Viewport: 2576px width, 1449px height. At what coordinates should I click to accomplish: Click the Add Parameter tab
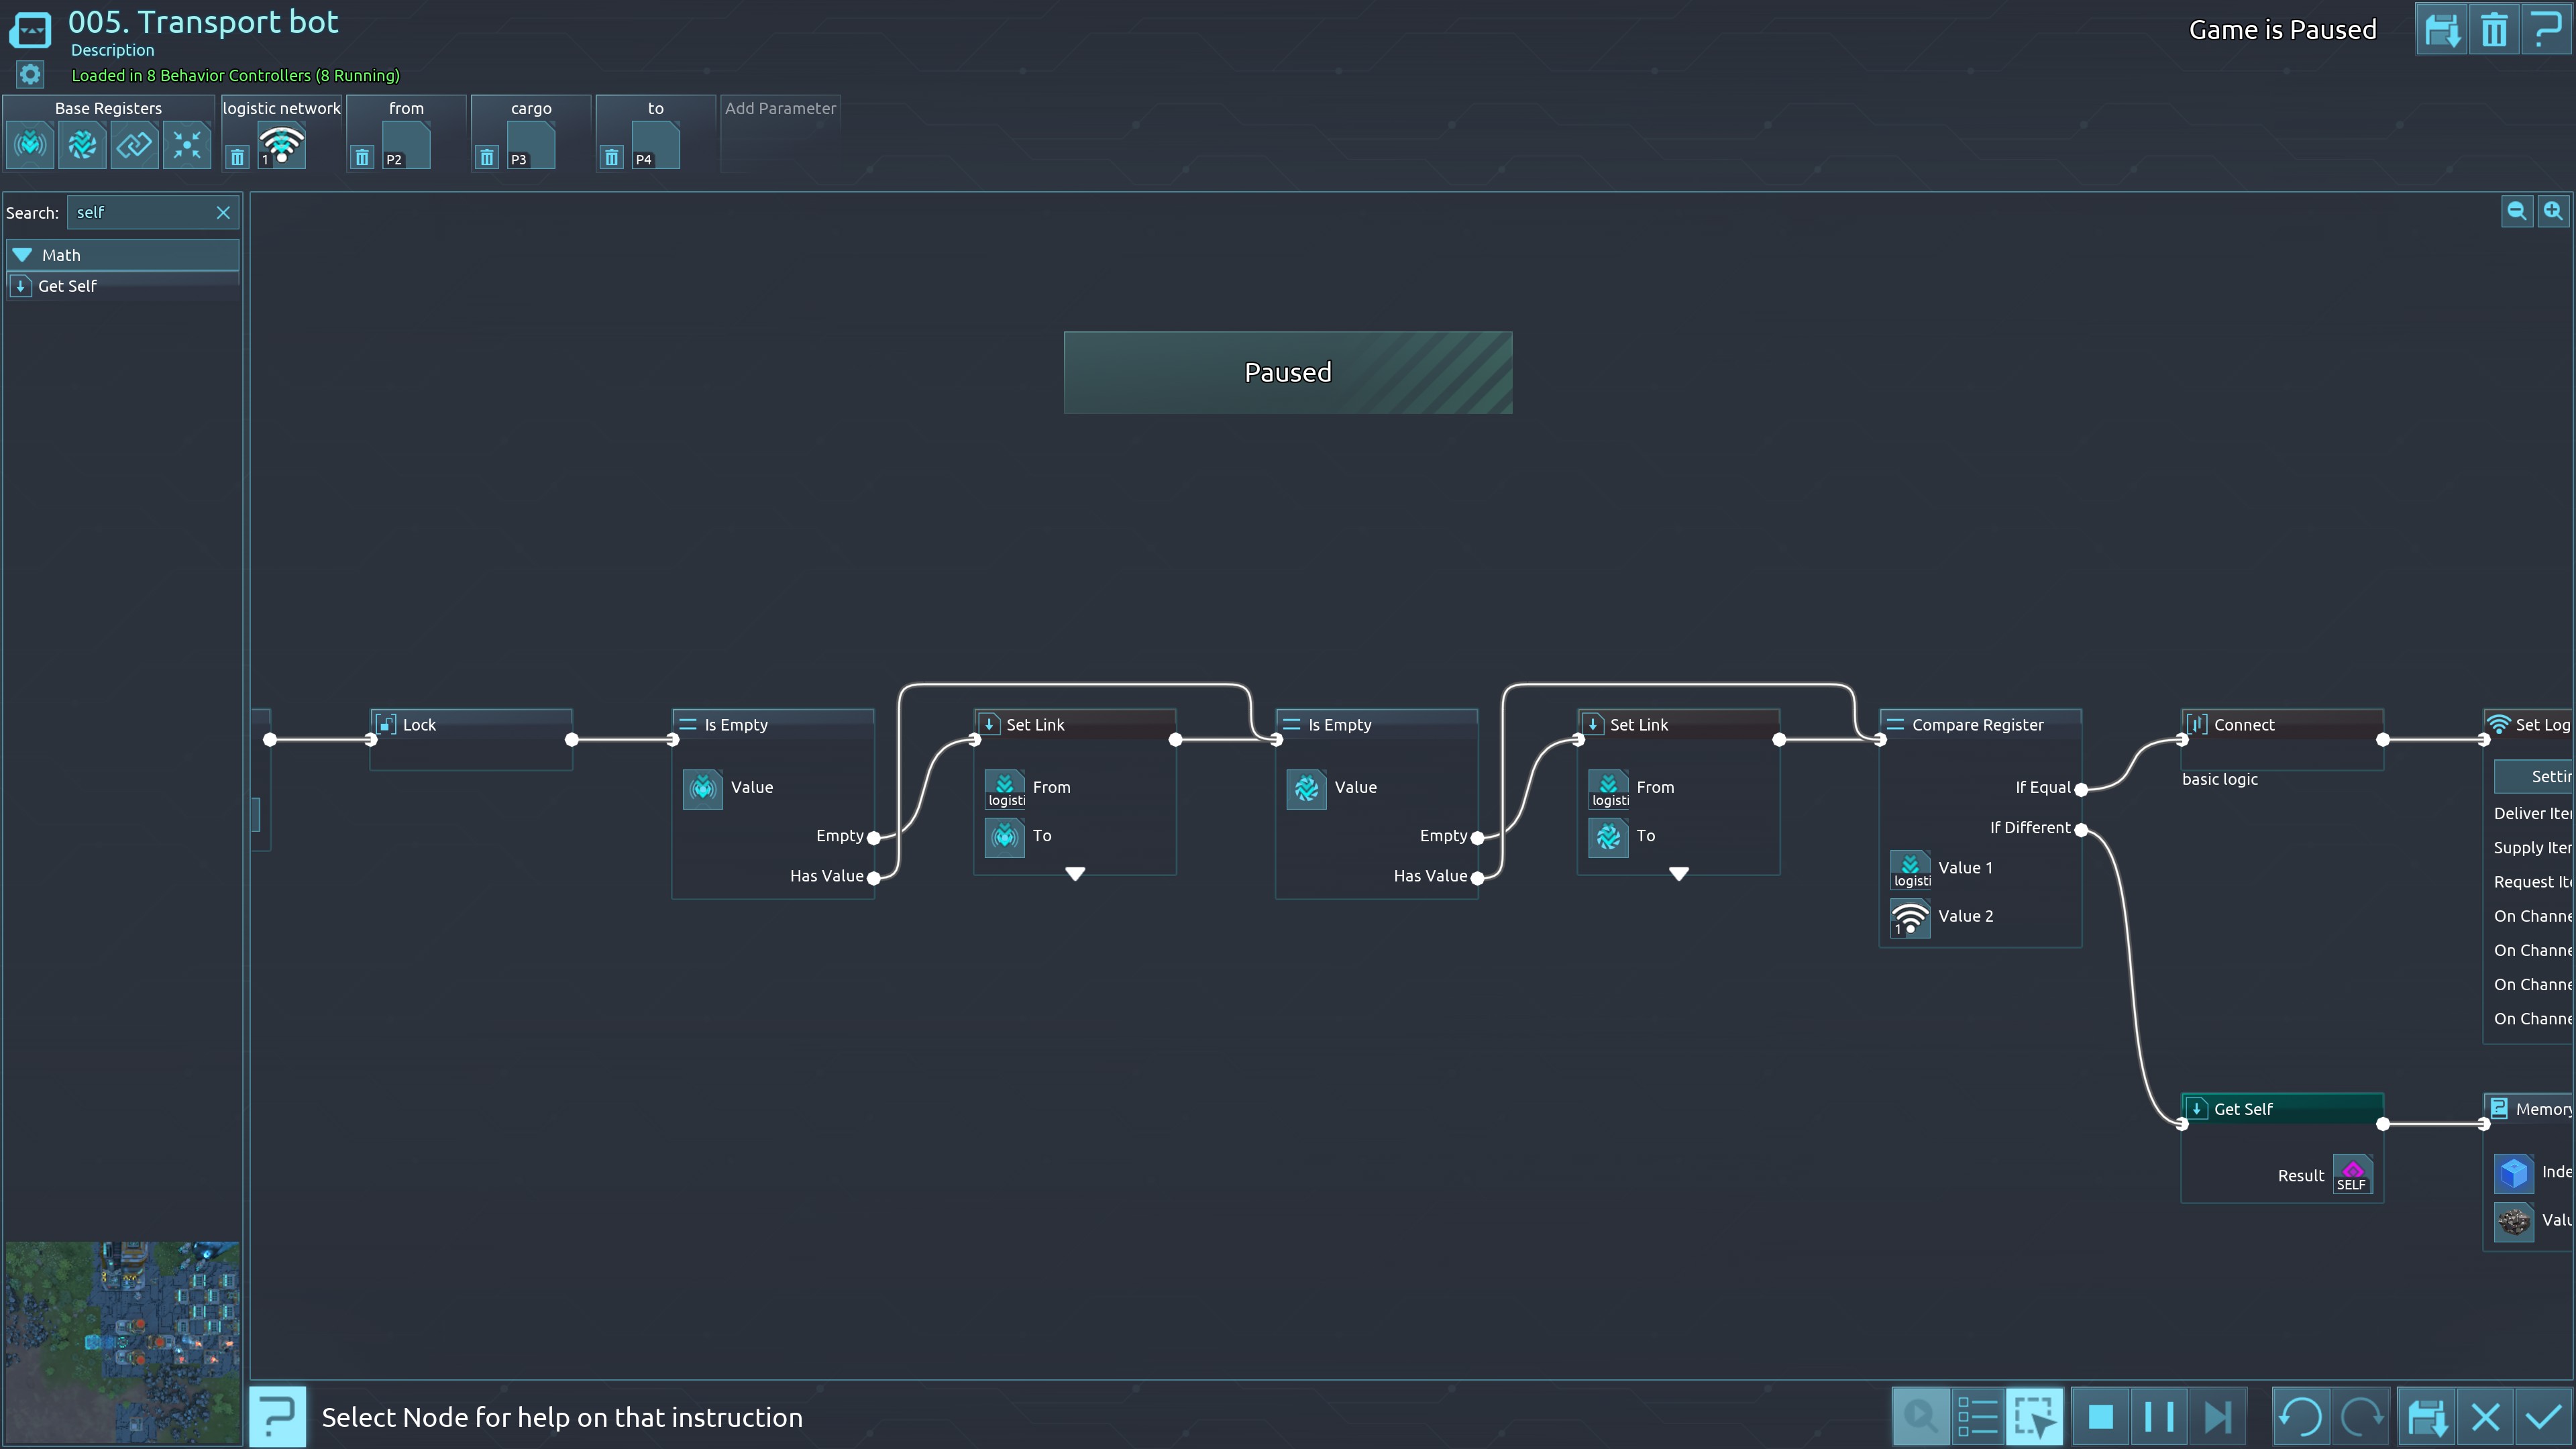coord(780,108)
